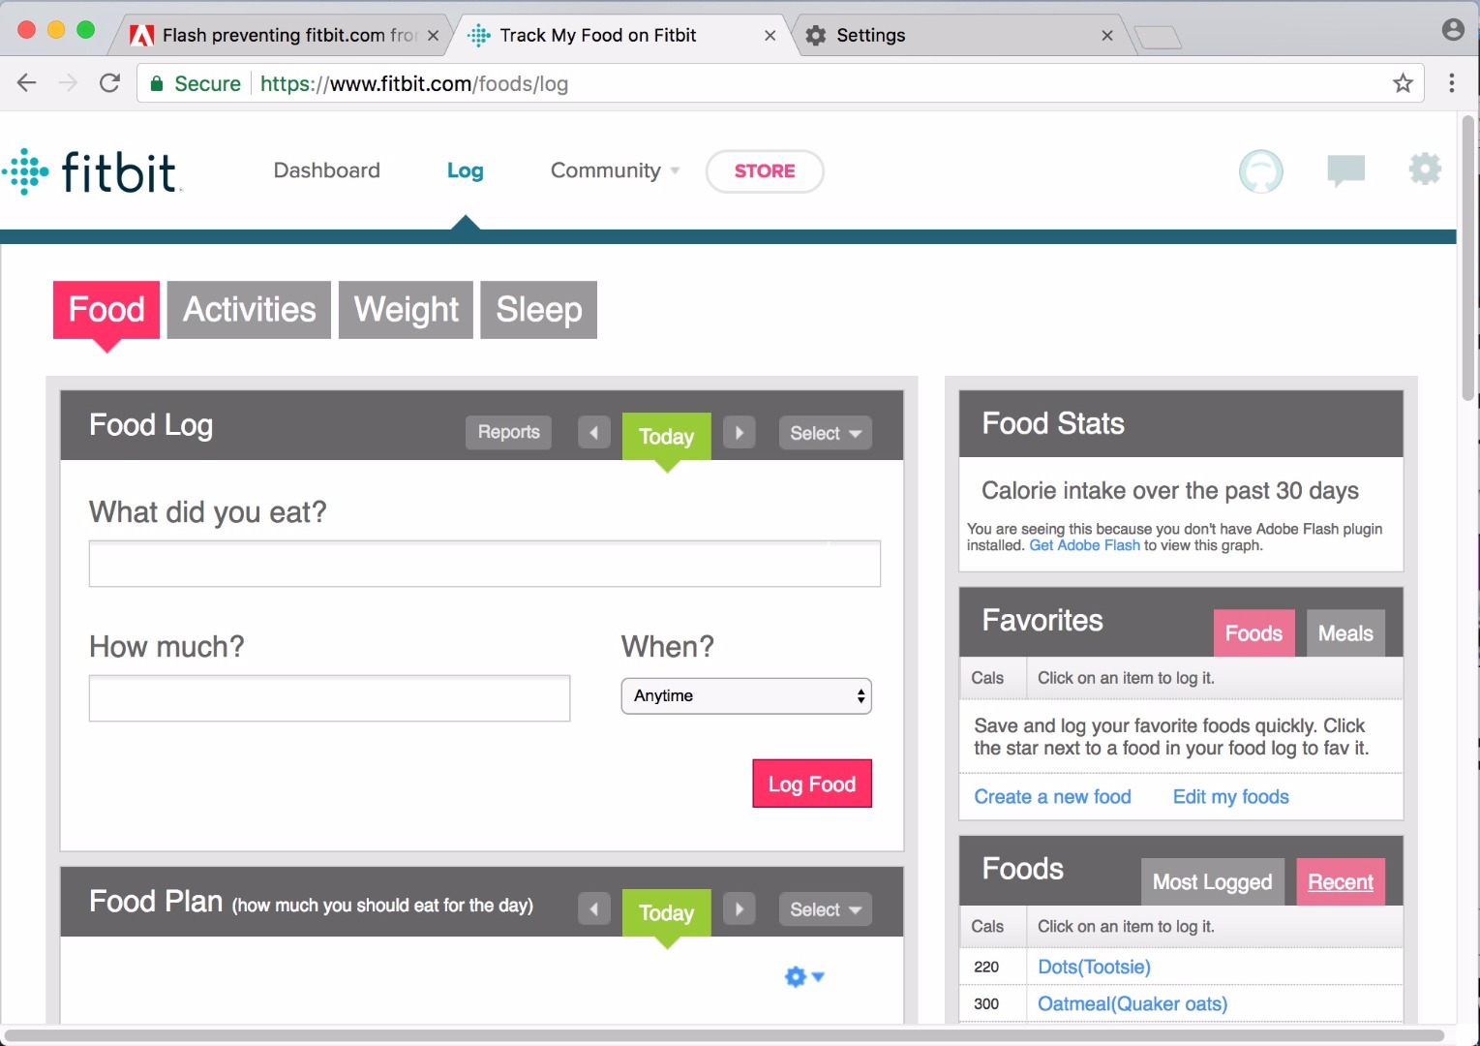
Task: Open the user profile avatar
Action: pyautogui.click(x=1260, y=171)
